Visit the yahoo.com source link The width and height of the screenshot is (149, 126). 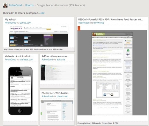point(26,23)
